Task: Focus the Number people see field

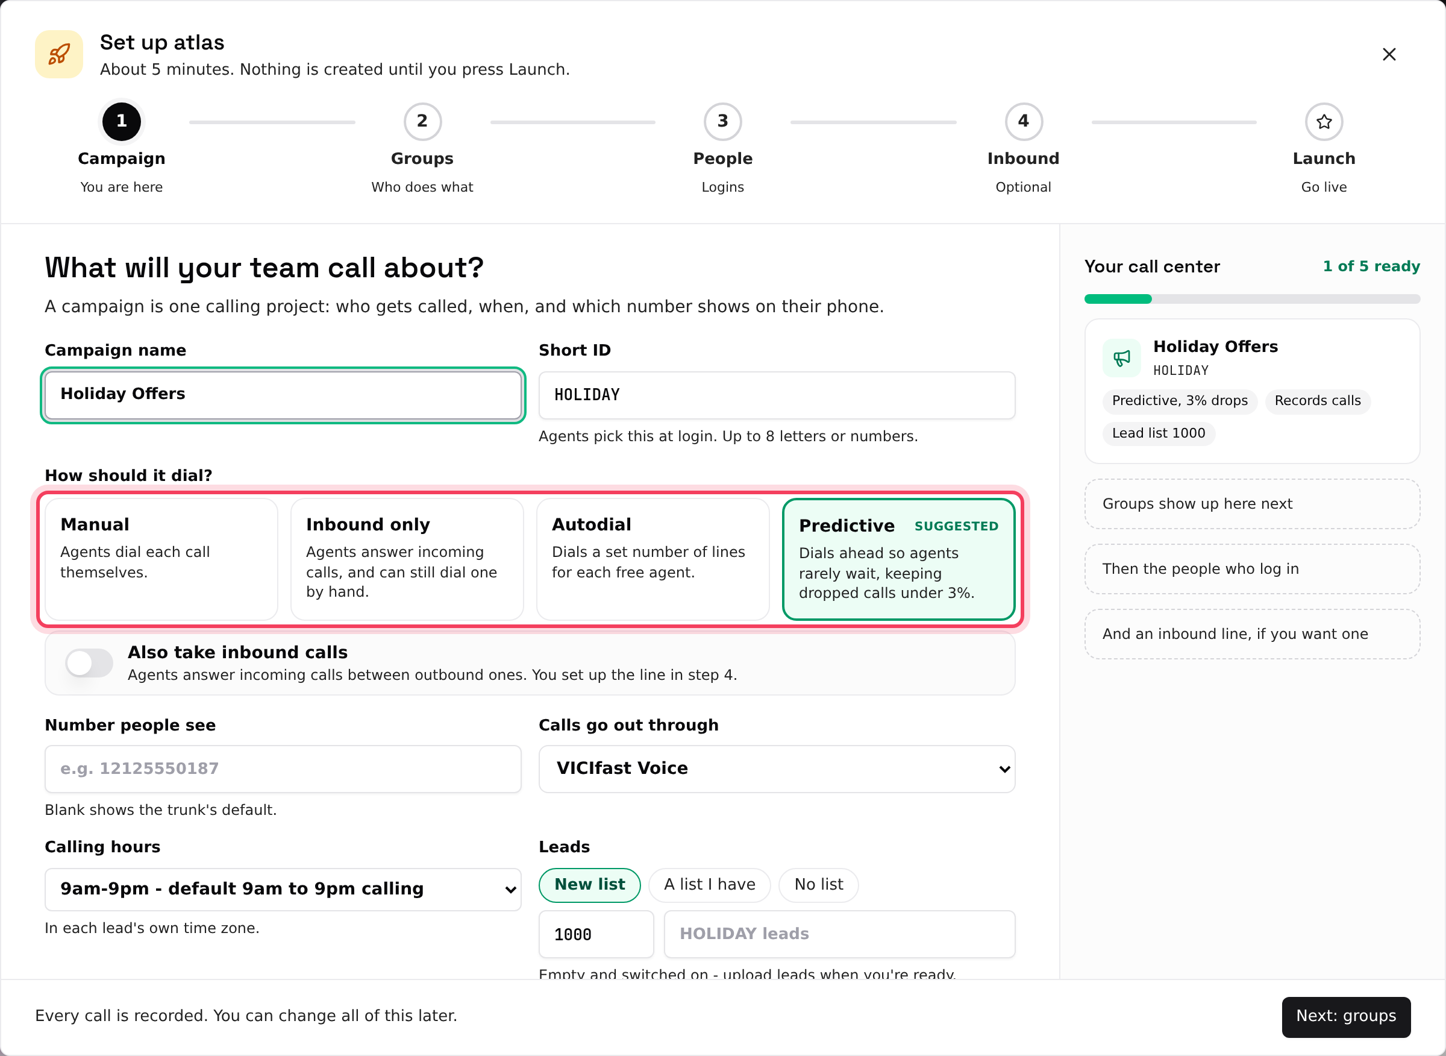Action: point(283,769)
